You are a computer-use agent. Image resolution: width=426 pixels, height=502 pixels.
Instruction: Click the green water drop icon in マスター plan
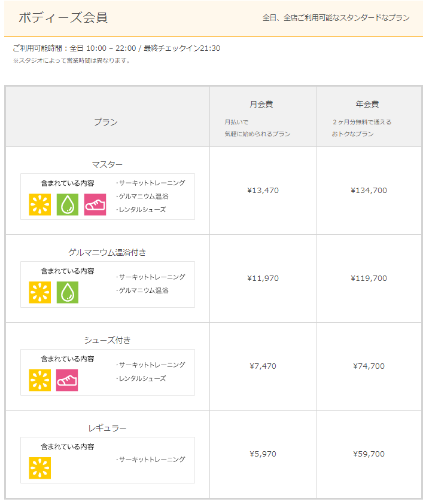point(68,204)
